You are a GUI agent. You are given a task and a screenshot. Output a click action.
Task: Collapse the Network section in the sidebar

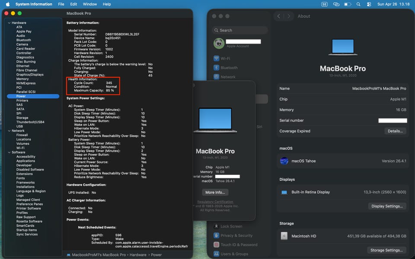pyautogui.click(x=9, y=131)
